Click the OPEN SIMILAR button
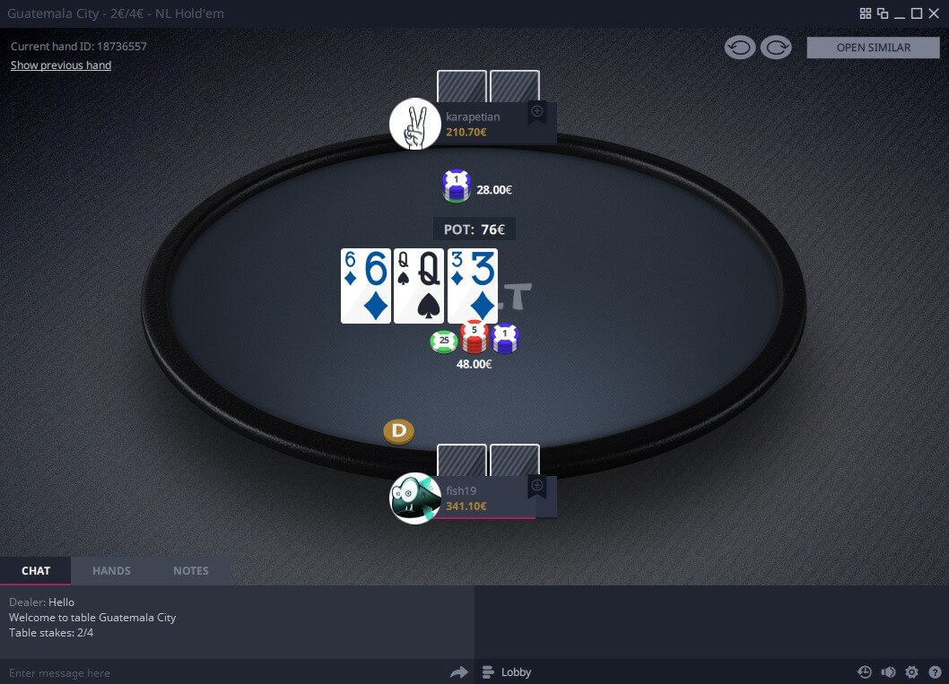The height and width of the screenshot is (684, 949). 874,48
